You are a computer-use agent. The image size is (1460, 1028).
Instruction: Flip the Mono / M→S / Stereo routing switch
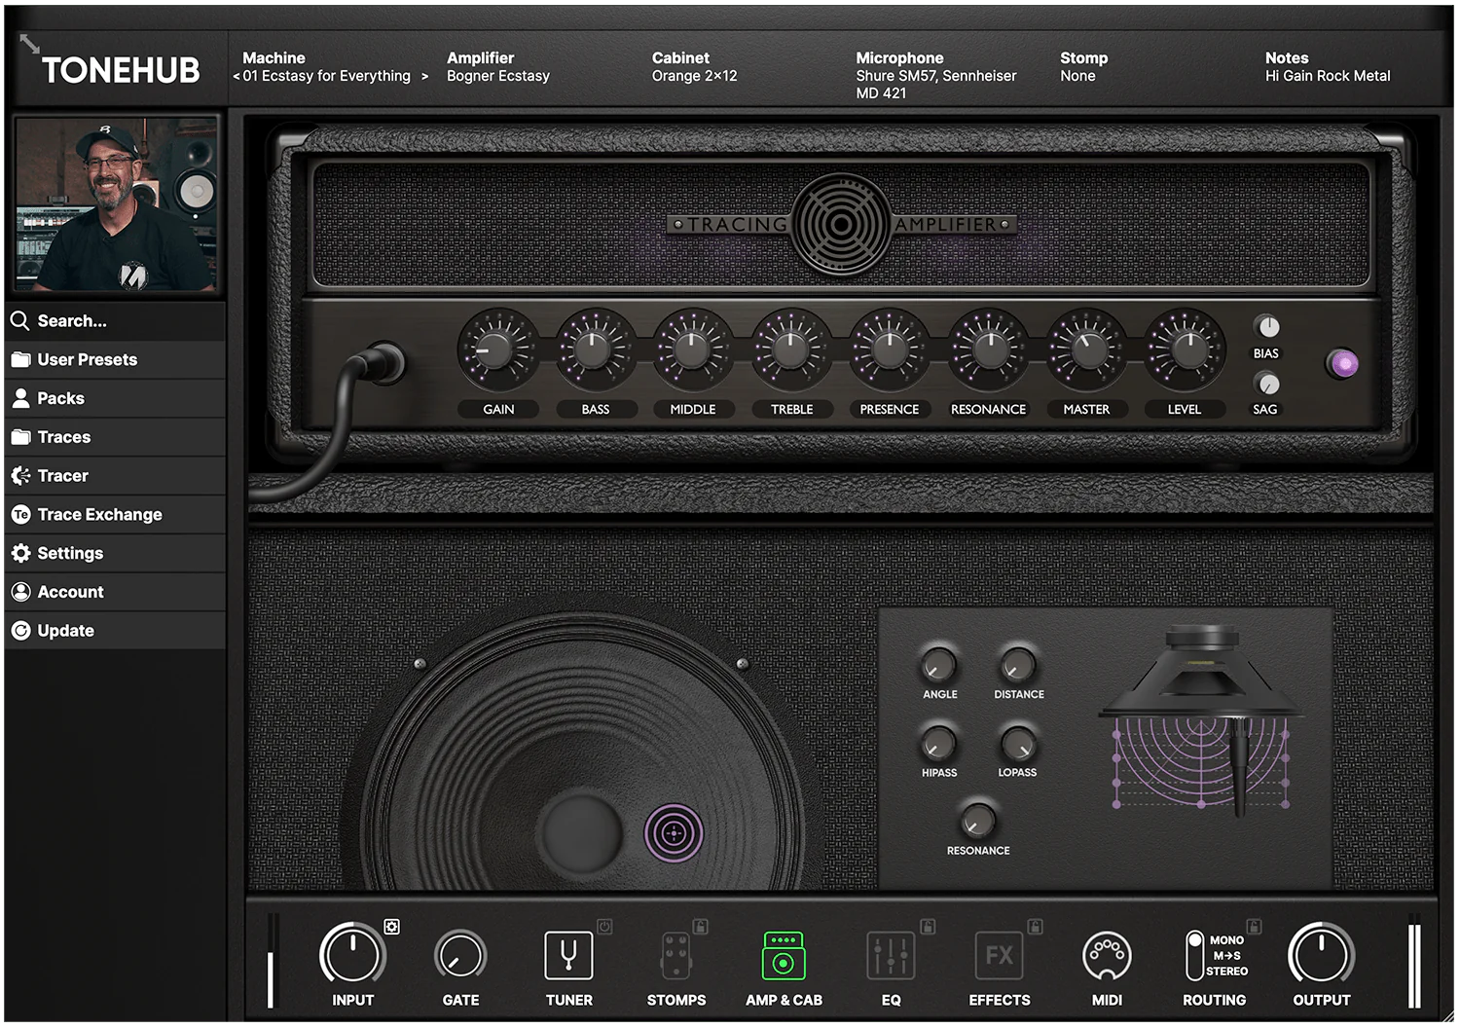[1195, 955]
